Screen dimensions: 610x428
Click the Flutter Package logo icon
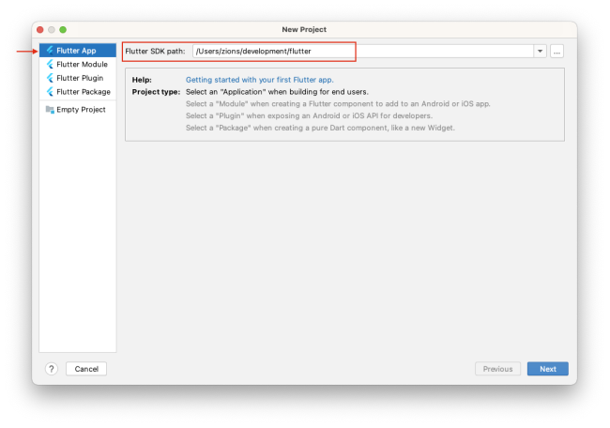point(50,92)
